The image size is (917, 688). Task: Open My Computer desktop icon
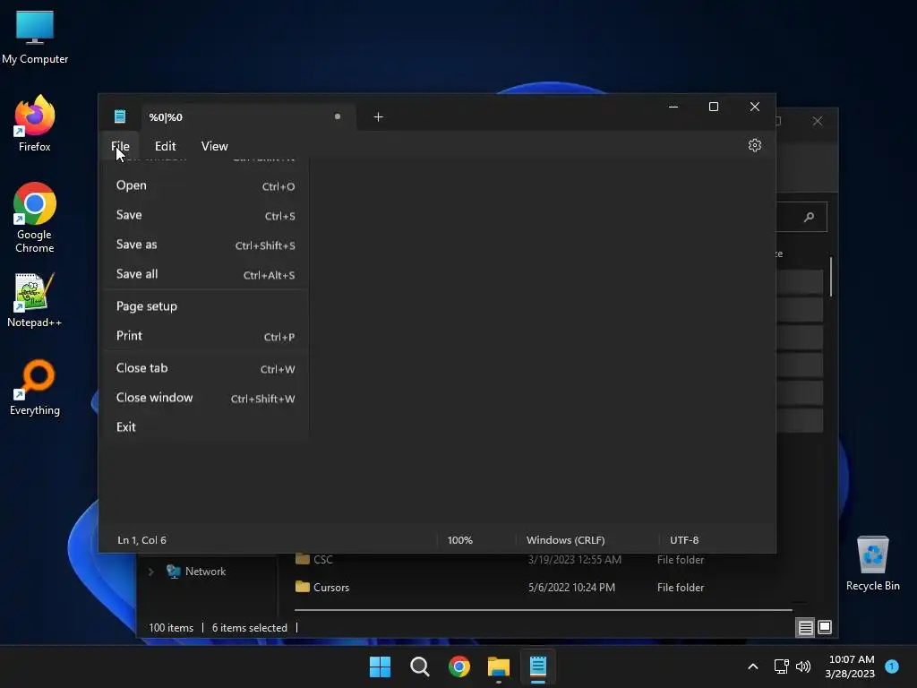pyautogui.click(x=35, y=37)
